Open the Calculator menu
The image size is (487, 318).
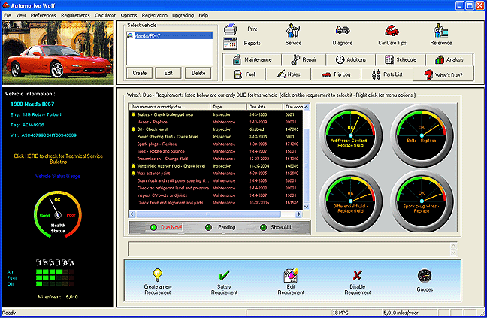coord(105,14)
